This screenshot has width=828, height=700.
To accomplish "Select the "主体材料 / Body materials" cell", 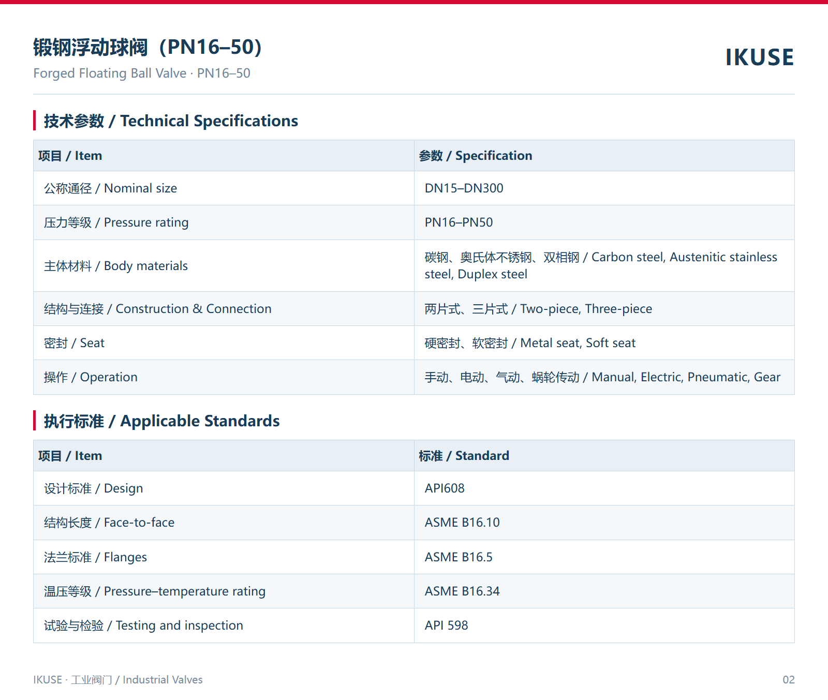I will pos(224,266).
